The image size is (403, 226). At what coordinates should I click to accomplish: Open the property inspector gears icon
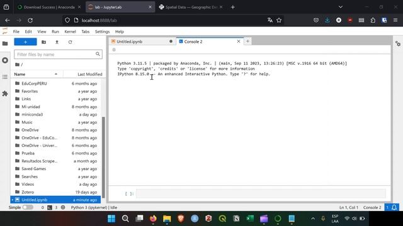click(398, 44)
